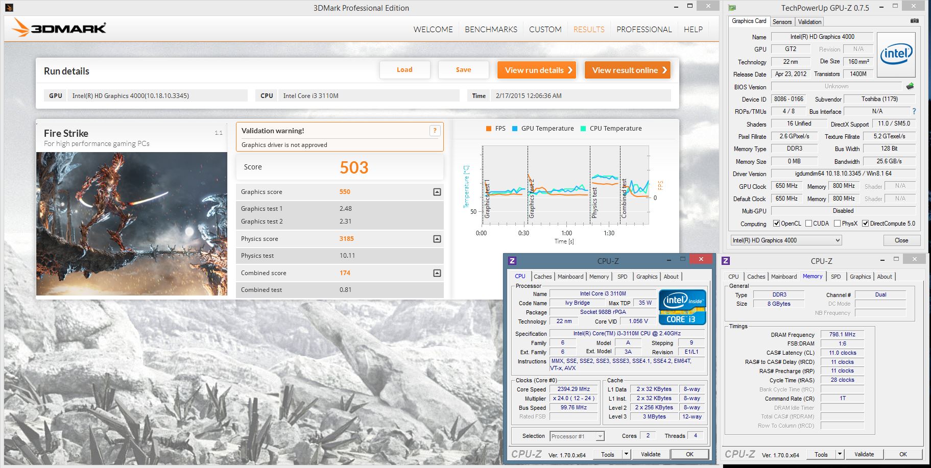Click the Physics score value 3185

(x=347, y=239)
